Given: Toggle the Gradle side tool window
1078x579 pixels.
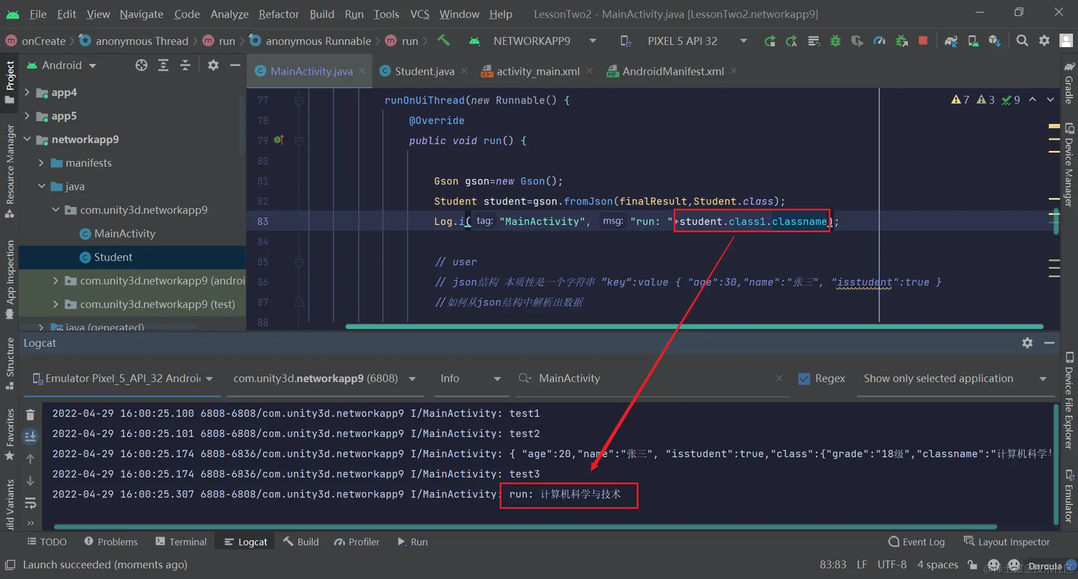Looking at the screenshot, I should point(1069,82).
